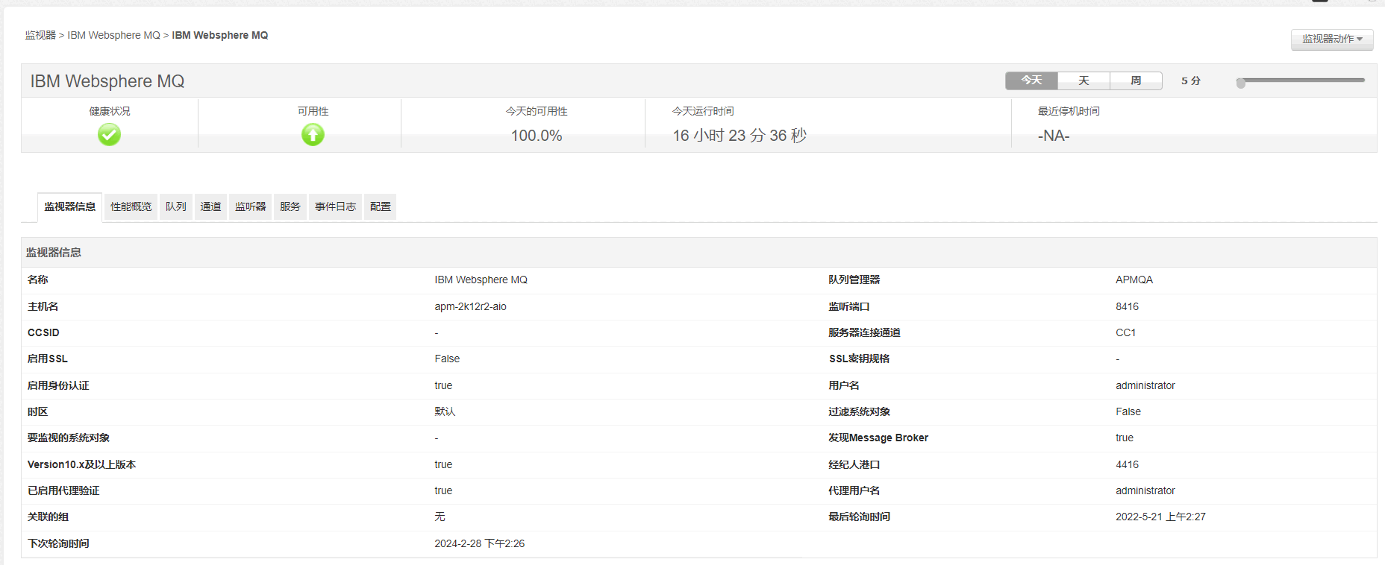Click the 要监视的系统对象 field label
The width and height of the screenshot is (1385, 565).
69,438
